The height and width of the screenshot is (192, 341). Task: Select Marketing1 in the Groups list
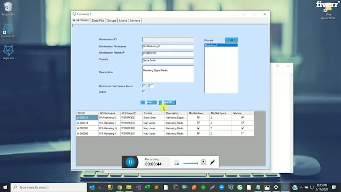click(x=221, y=45)
